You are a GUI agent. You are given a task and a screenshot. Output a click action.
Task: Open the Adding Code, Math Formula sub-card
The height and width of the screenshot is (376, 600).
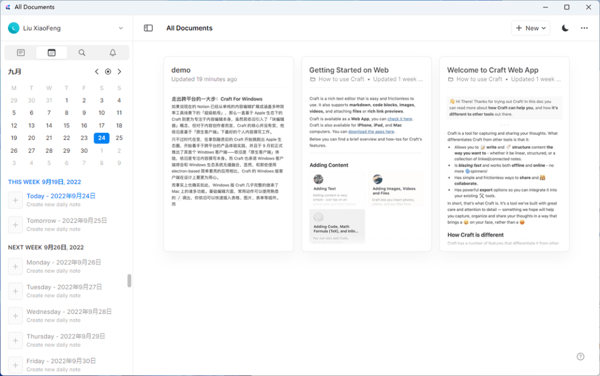point(337,227)
